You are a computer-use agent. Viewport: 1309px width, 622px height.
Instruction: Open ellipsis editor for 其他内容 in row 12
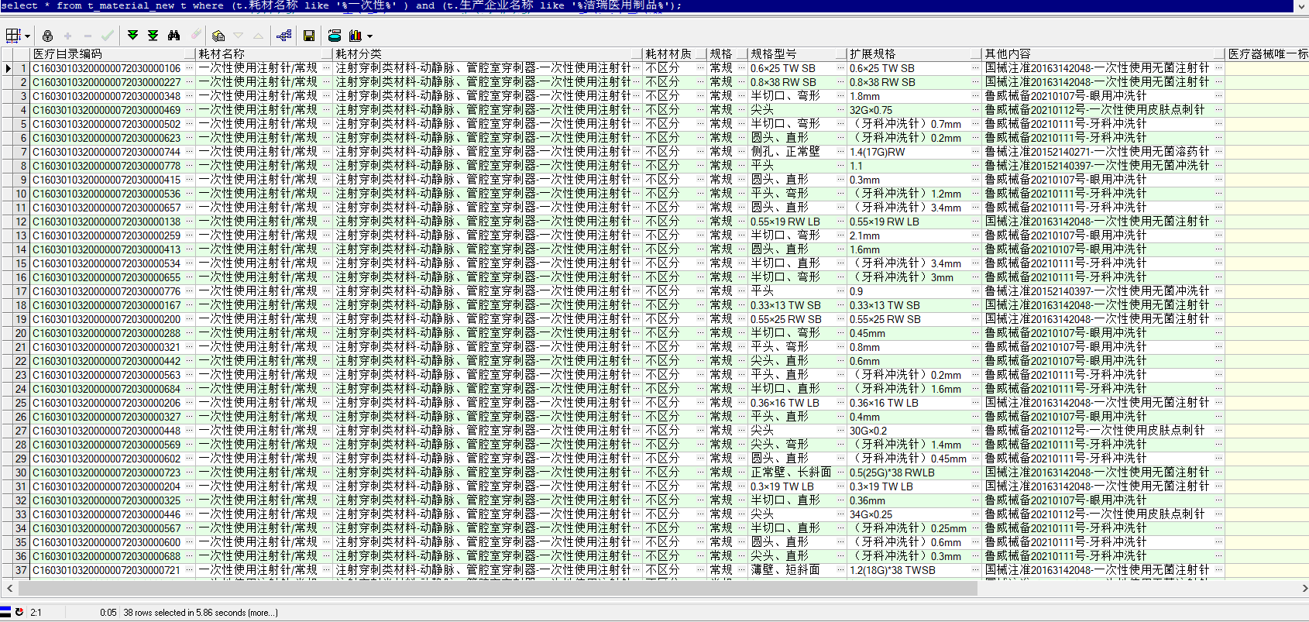pyautogui.click(x=1218, y=222)
